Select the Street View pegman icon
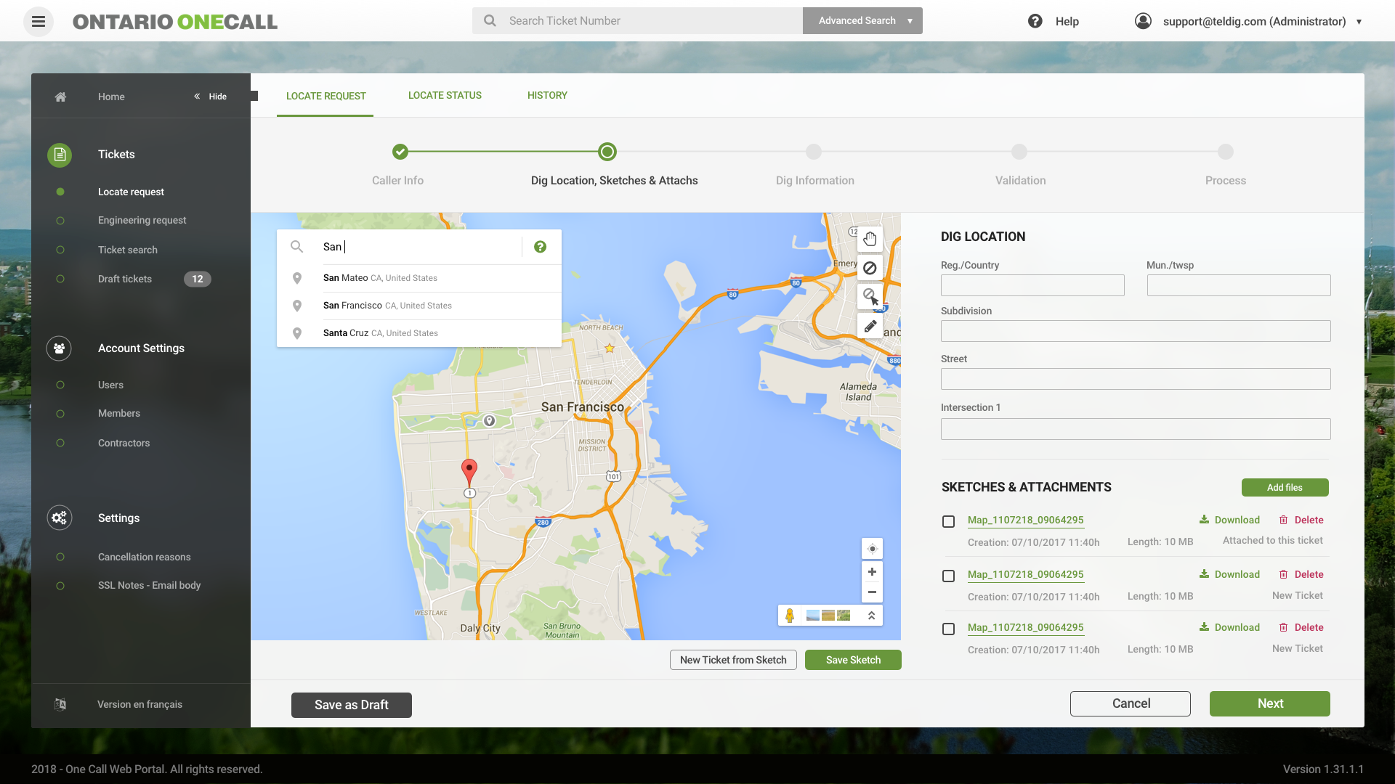 point(790,616)
